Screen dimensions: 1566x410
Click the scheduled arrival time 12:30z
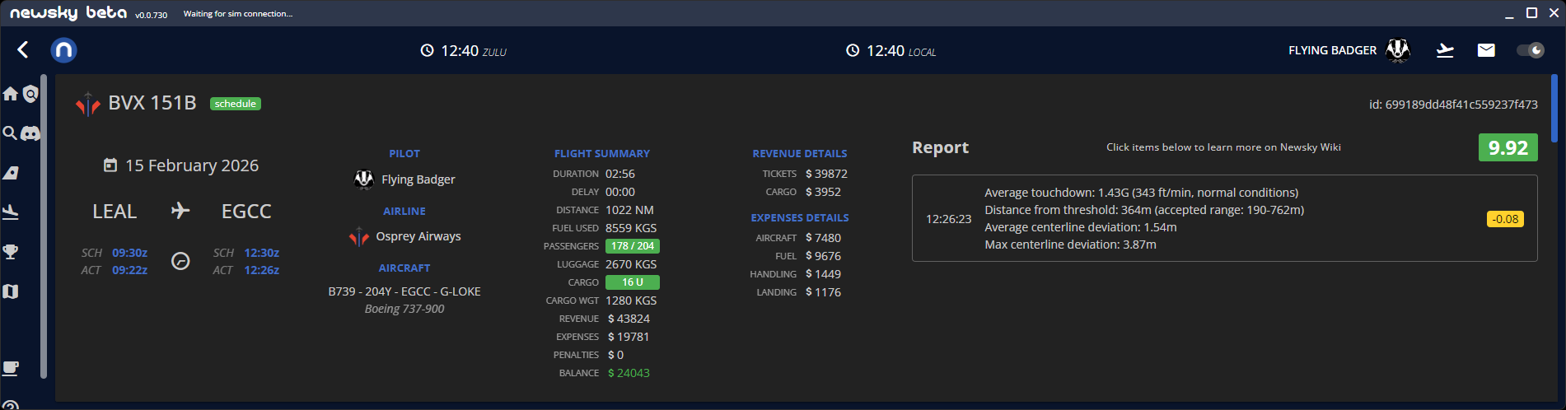pyautogui.click(x=262, y=253)
